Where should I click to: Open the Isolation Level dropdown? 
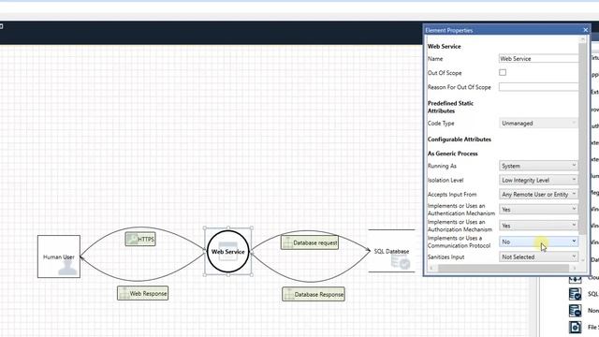[538, 180]
